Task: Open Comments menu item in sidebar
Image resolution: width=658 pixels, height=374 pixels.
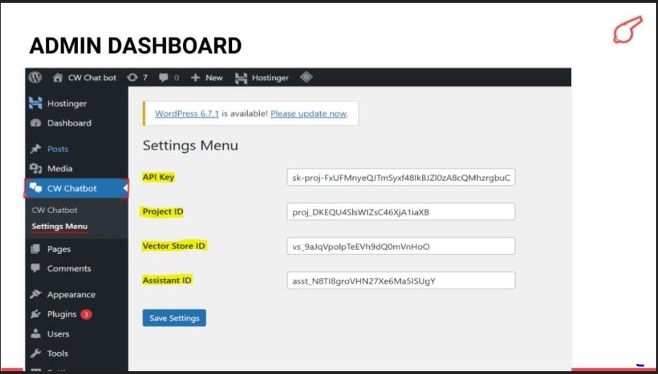Action: [x=69, y=268]
